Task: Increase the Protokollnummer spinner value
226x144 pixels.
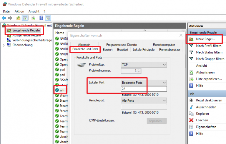Action: [139, 70]
